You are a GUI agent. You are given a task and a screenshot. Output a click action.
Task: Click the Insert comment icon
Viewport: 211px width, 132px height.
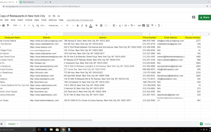144,25
